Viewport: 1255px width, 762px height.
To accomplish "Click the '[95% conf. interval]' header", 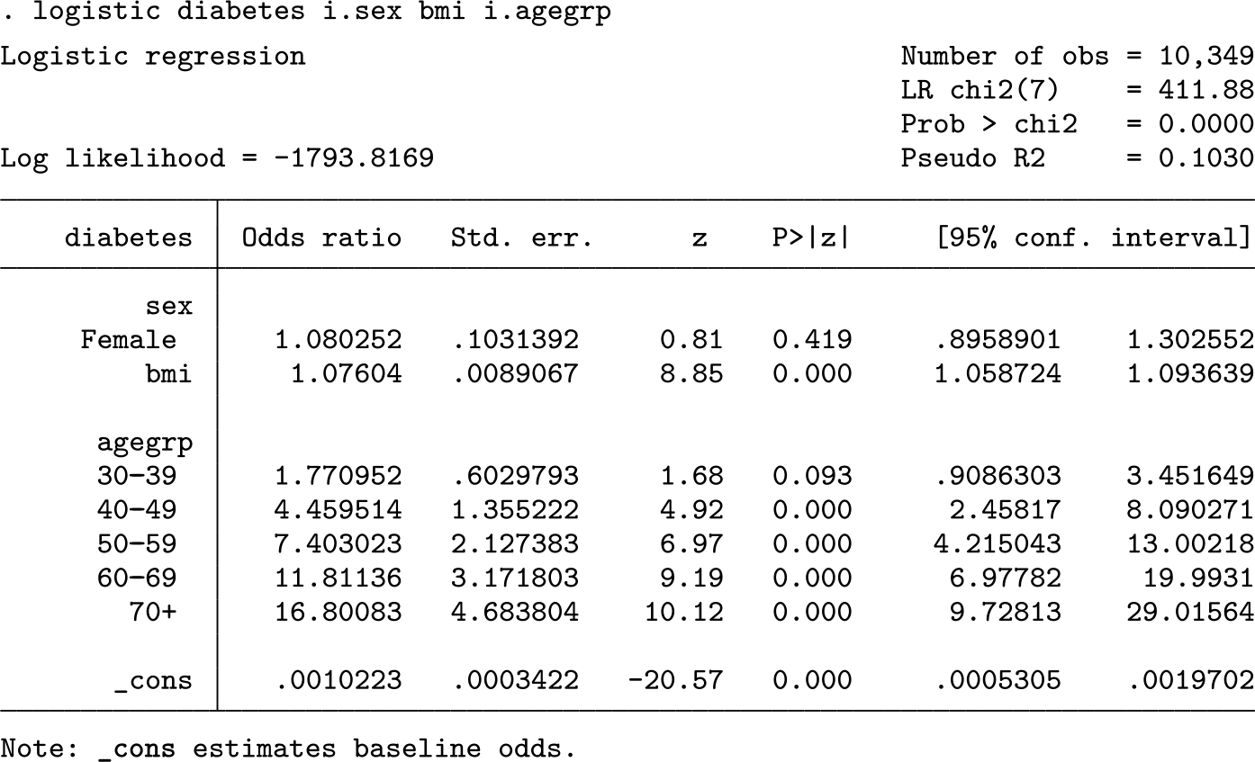I will click(1094, 238).
